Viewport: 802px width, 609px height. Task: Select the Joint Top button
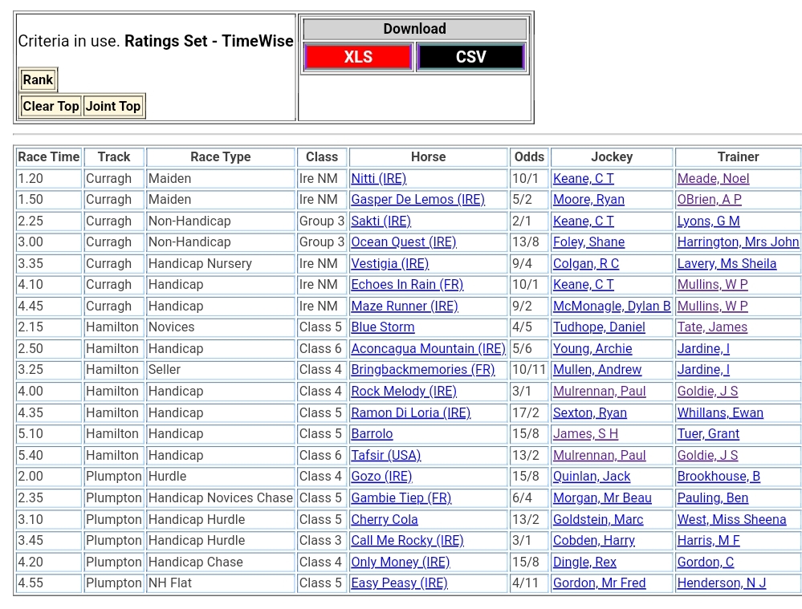[x=113, y=106]
